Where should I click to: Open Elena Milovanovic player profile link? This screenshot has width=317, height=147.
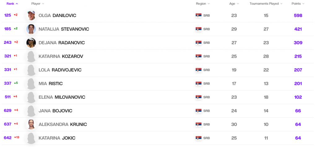pos(62,97)
